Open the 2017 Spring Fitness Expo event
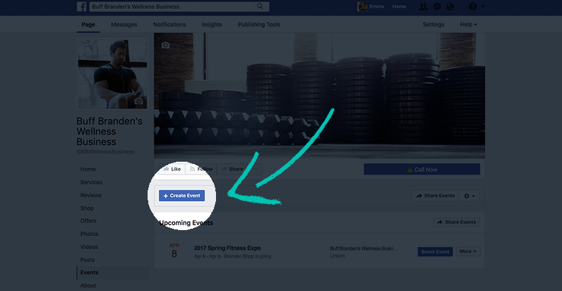Viewport: 562px width, 291px height. [x=228, y=248]
